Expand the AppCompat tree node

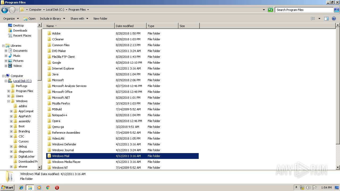coord(11,111)
